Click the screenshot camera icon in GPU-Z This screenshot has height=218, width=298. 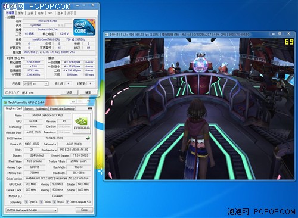[x=90, y=108]
